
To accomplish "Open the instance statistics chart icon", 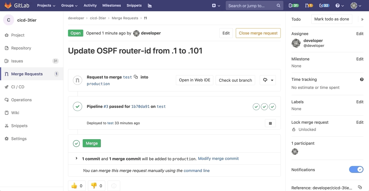I will tap(150, 5).
